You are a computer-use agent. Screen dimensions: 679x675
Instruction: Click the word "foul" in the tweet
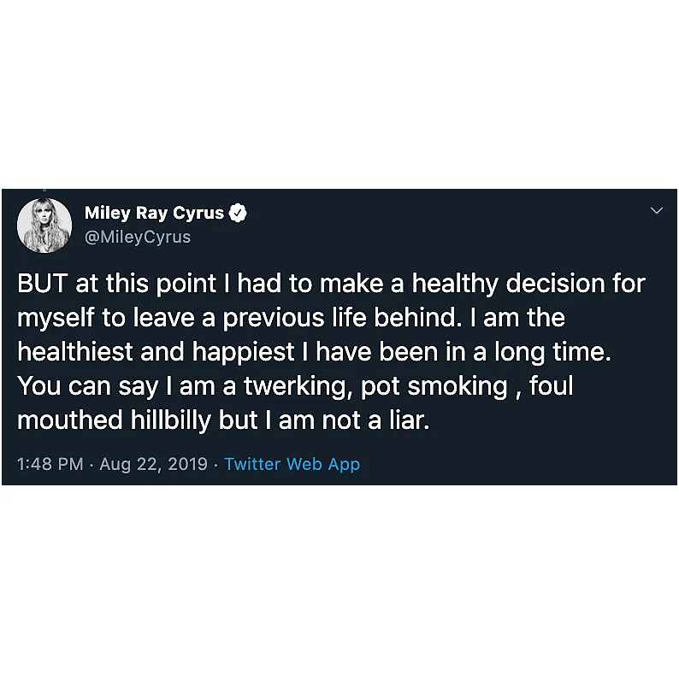[x=551, y=386]
